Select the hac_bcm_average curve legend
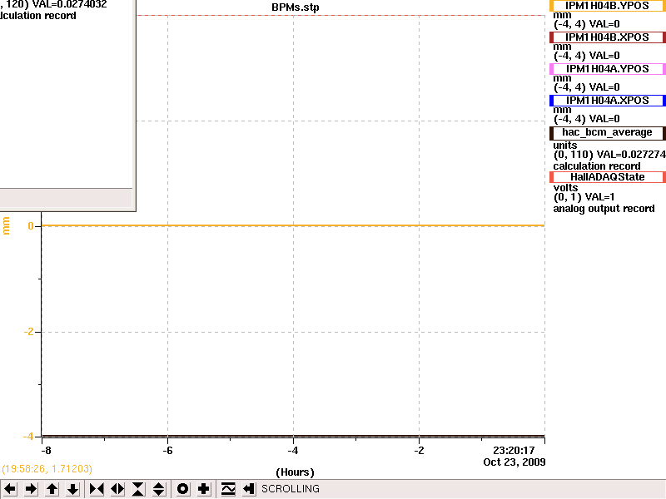666x499 pixels. 608,133
